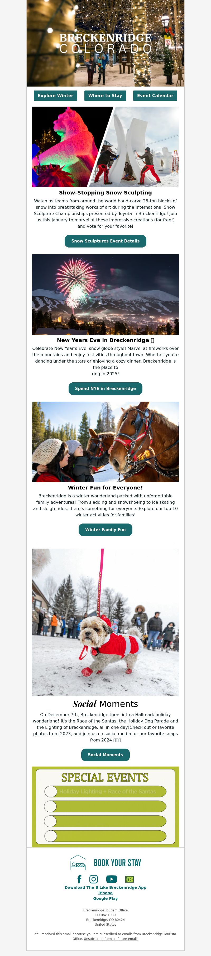Open the Explore Winter tab
211x956 pixels.
pyautogui.click(x=56, y=96)
